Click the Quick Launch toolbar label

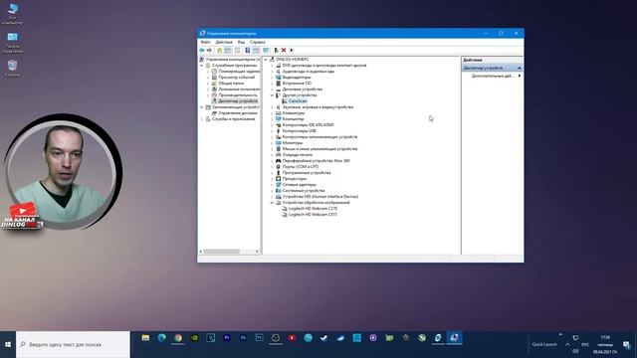544,345
